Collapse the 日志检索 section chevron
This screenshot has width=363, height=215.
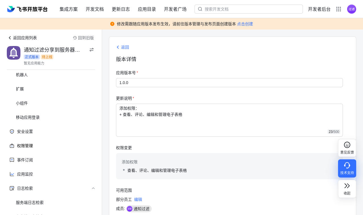tap(93, 188)
